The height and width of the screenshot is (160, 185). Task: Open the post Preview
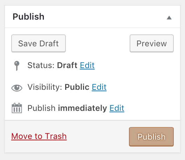pyautogui.click(x=152, y=44)
